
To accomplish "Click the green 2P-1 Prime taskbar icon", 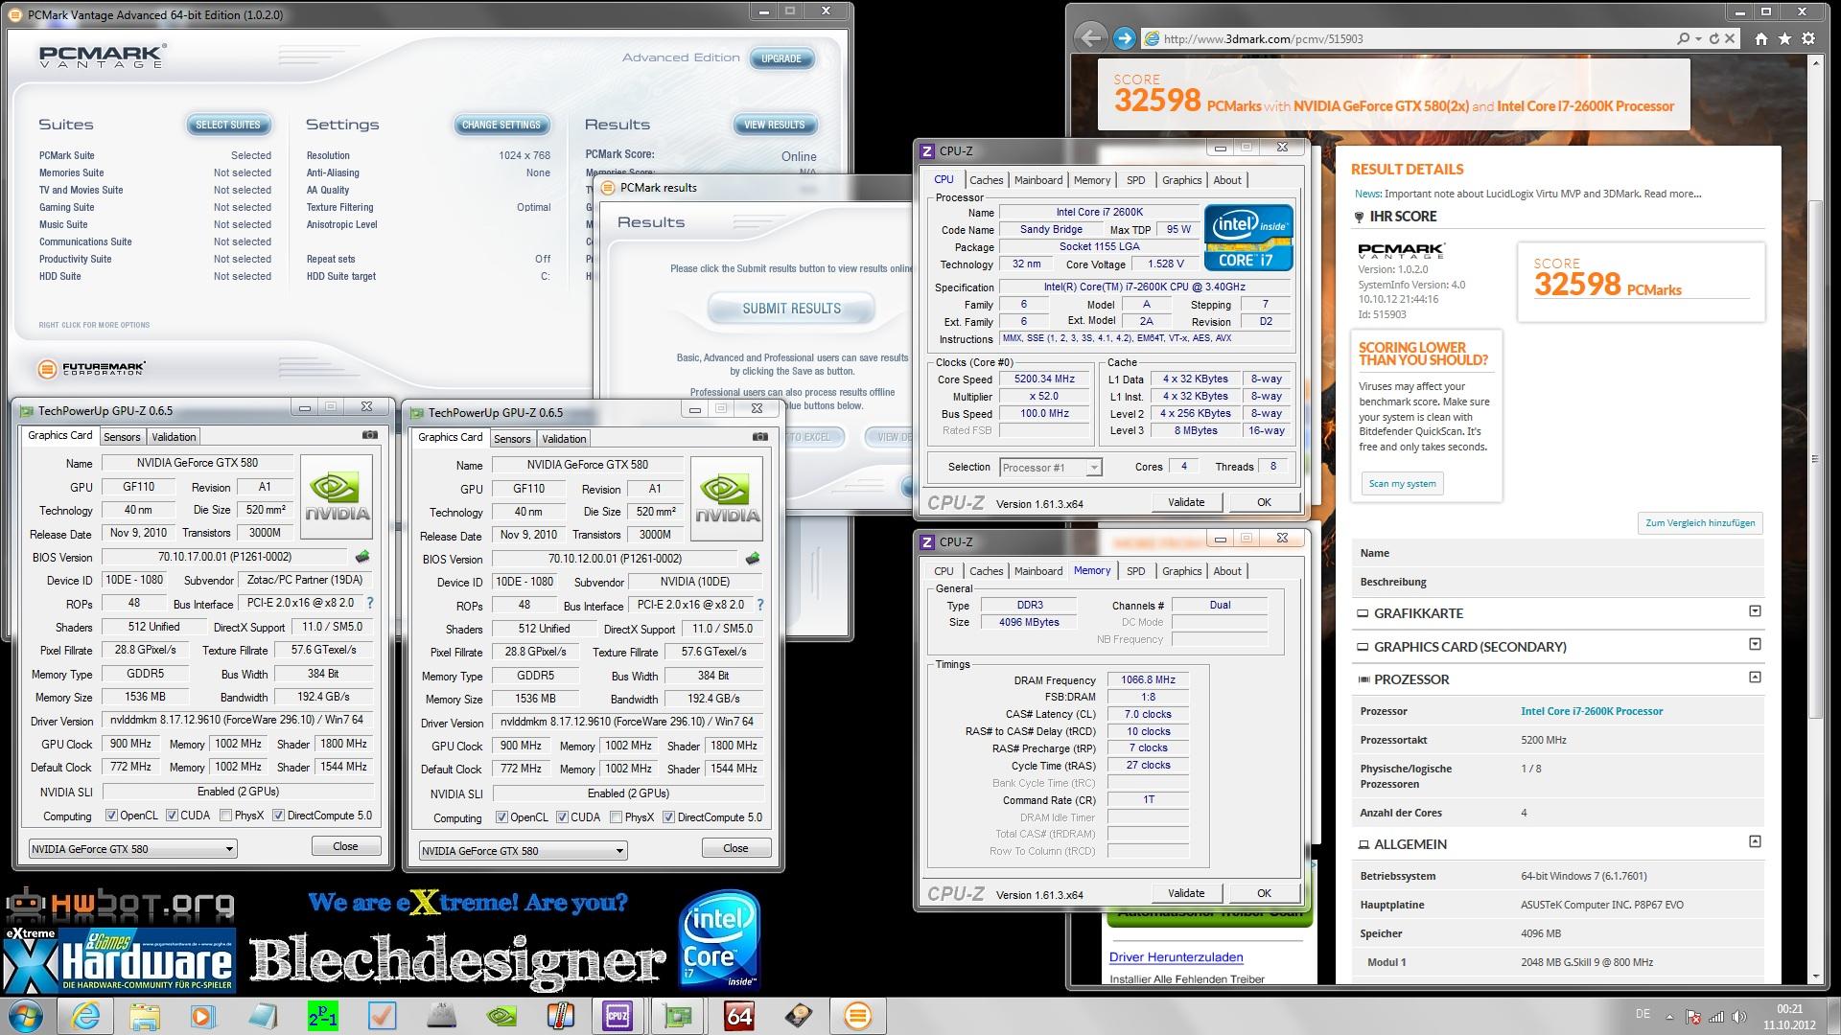I will coord(323,1016).
